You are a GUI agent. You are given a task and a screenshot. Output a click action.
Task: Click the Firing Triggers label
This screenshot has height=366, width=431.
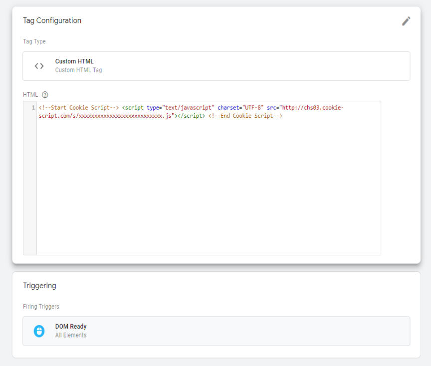tap(41, 306)
